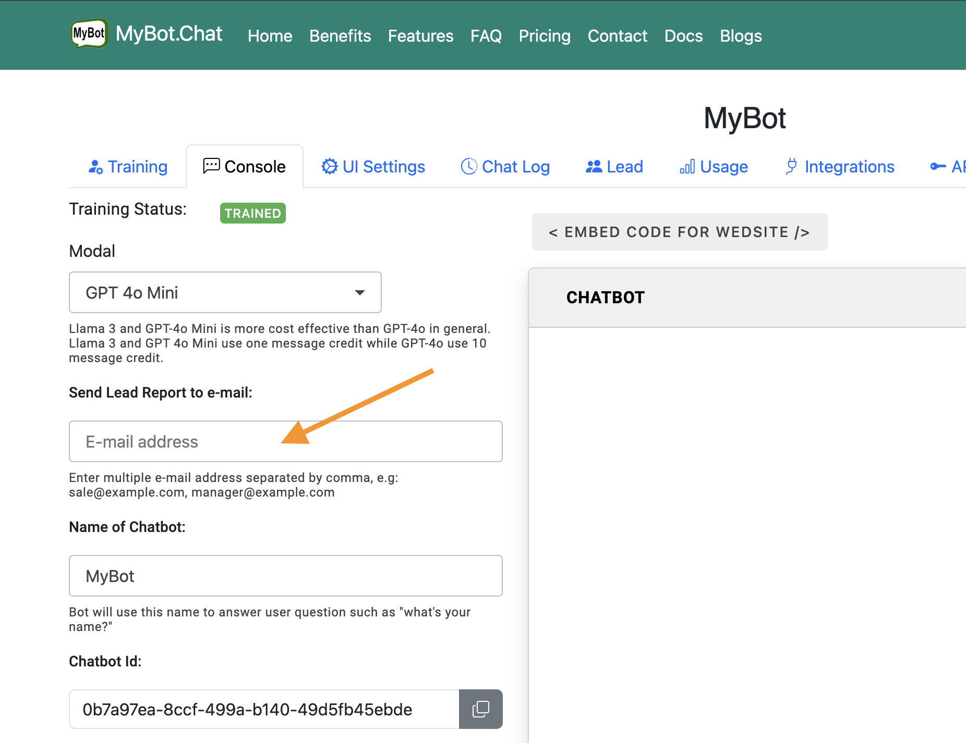This screenshot has width=966, height=743.
Task: Open the GPT 4o Mini model dropdown
Action: click(225, 292)
